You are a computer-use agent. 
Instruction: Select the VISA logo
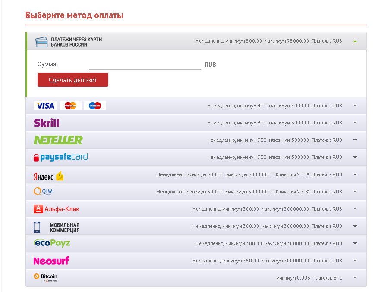tap(45, 106)
